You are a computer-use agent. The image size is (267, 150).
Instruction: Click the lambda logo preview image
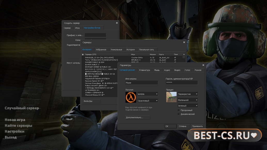point(131,97)
